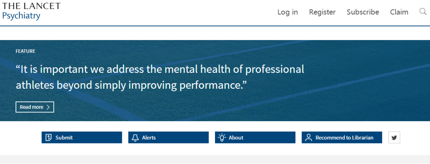Click the document icon beside Submit
The width and height of the screenshot is (430, 164).
tap(49, 137)
